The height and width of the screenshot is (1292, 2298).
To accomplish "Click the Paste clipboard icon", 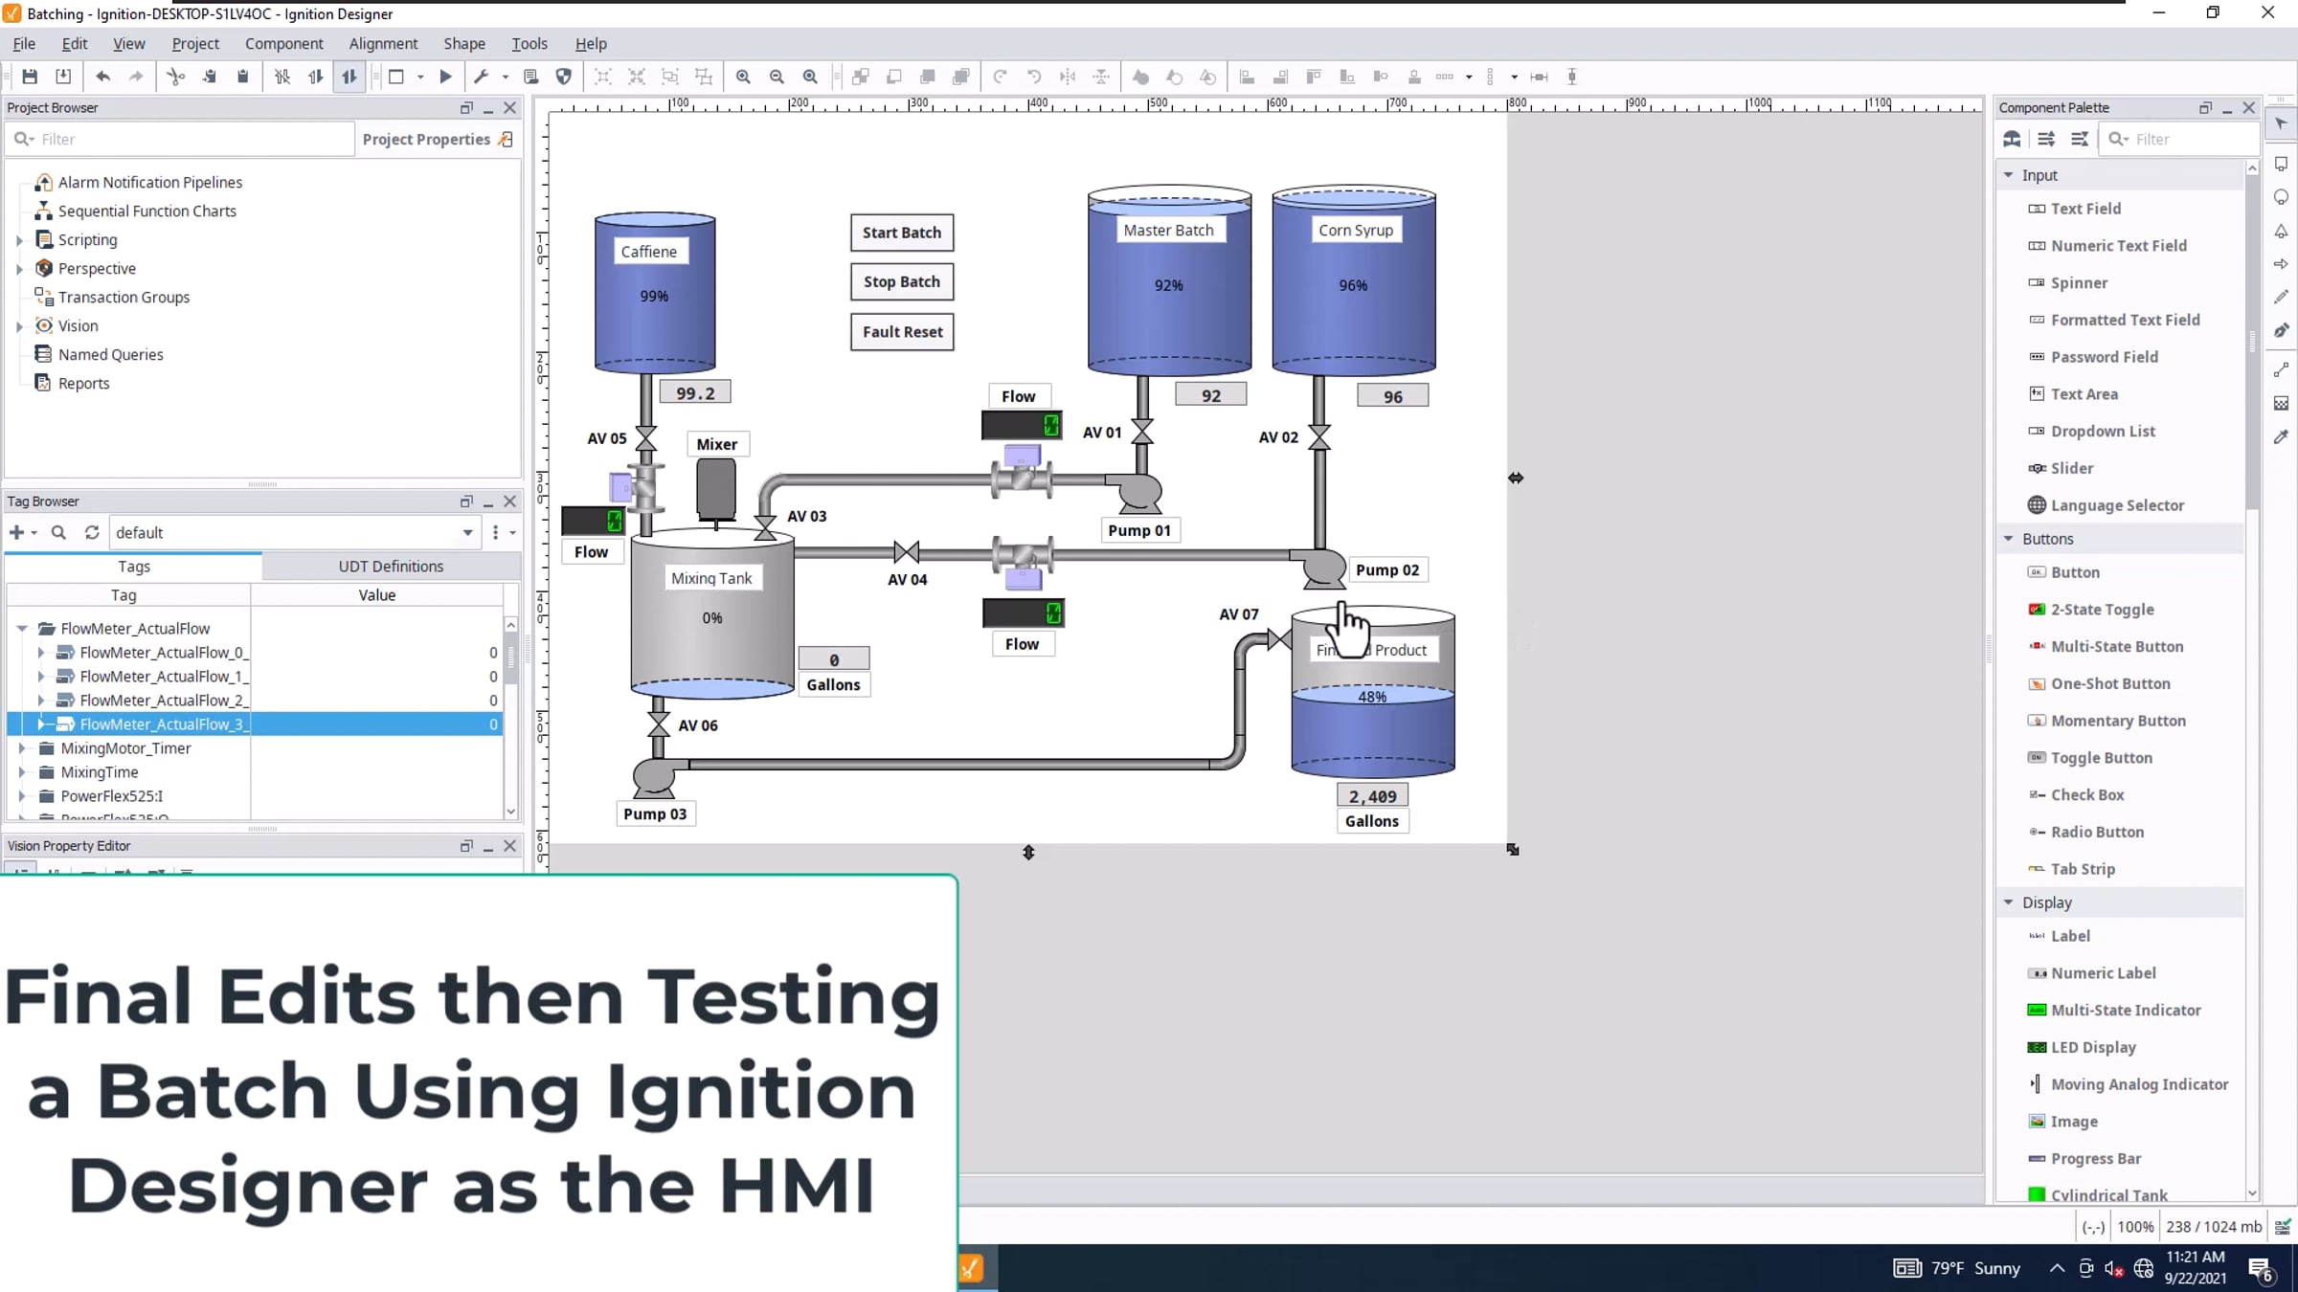I will click(243, 77).
